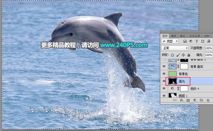The width and height of the screenshot is (213, 131).
Task: Open the 正常 blend mode dropdown
Action: pos(175,48)
